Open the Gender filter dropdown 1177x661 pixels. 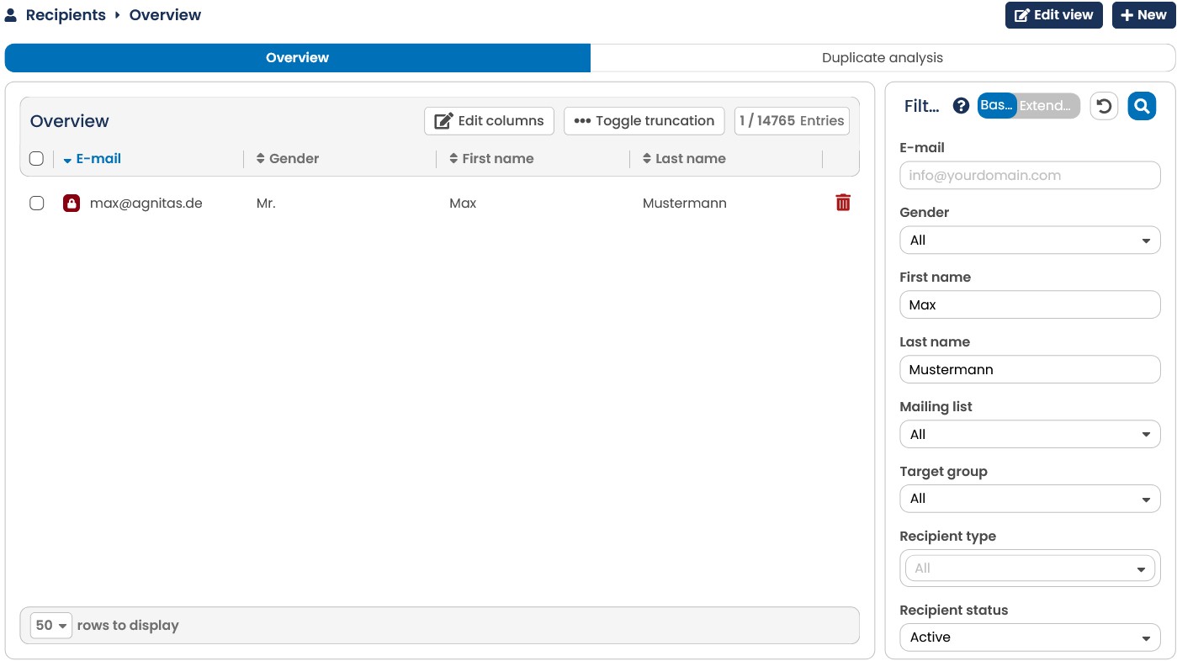[1030, 240]
